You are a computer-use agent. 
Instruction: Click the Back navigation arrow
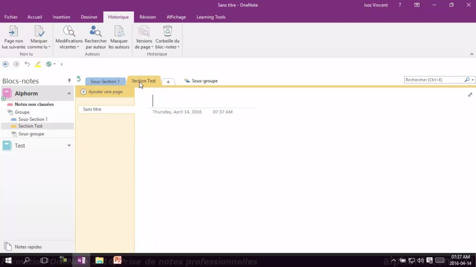pos(6,64)
